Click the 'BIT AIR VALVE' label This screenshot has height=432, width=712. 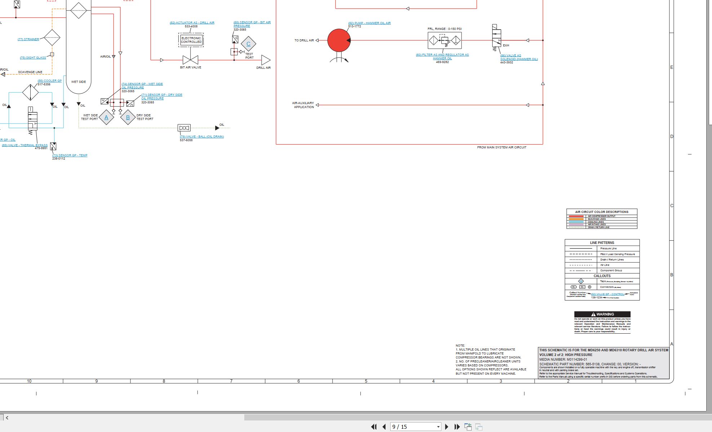point(191,67)
